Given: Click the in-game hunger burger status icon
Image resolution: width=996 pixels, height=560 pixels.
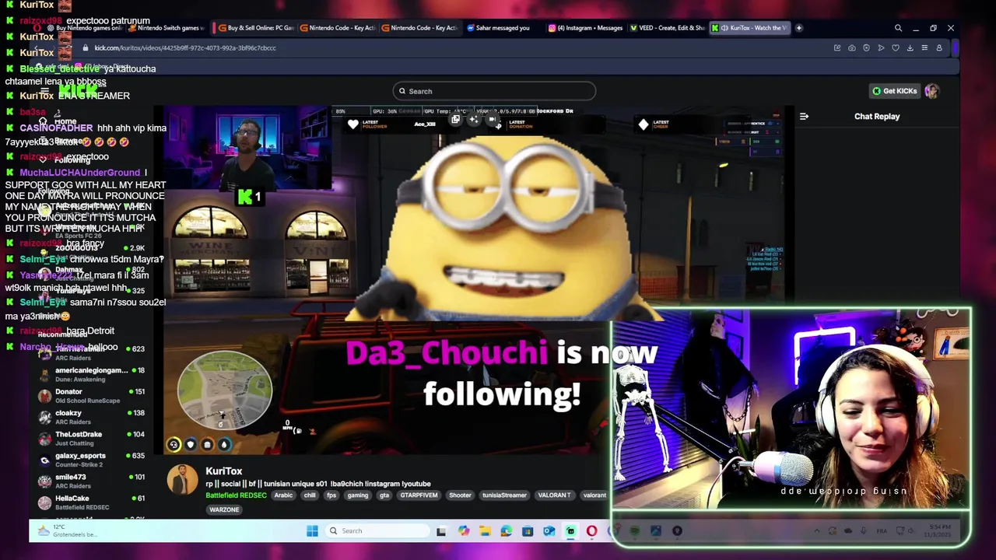Looking at the screenshot, I should coord(207,445).
